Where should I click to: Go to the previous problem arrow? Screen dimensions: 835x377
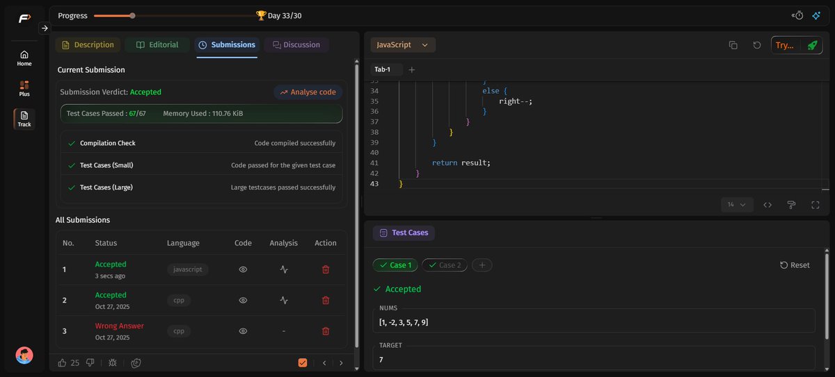tap(324, 362)
